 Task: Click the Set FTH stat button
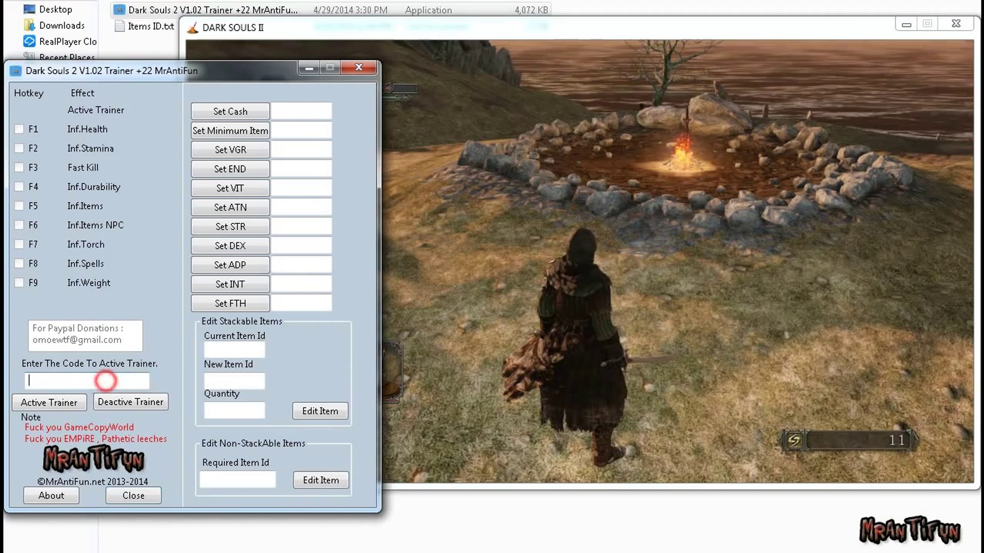click(231, 303)
